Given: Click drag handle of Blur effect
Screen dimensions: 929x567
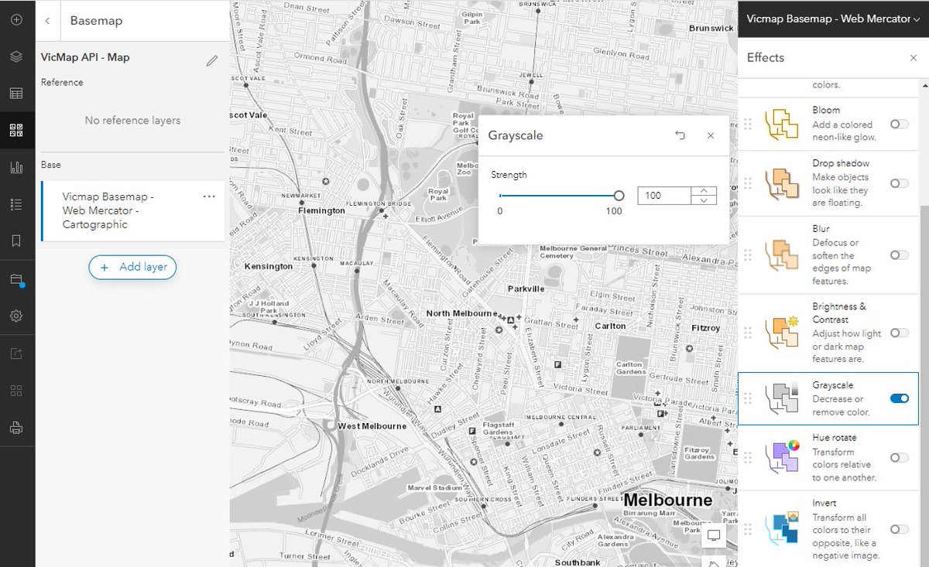Looking at the screenshot, I should pos(748,255).
